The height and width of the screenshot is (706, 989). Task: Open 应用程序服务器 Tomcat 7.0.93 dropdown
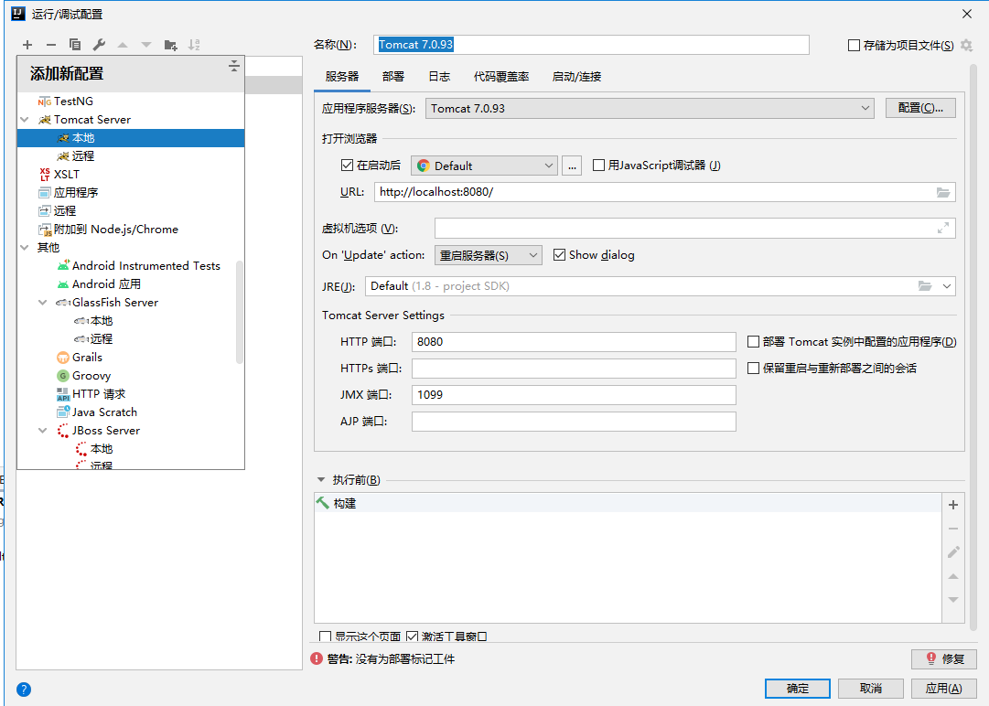(650, 109)
